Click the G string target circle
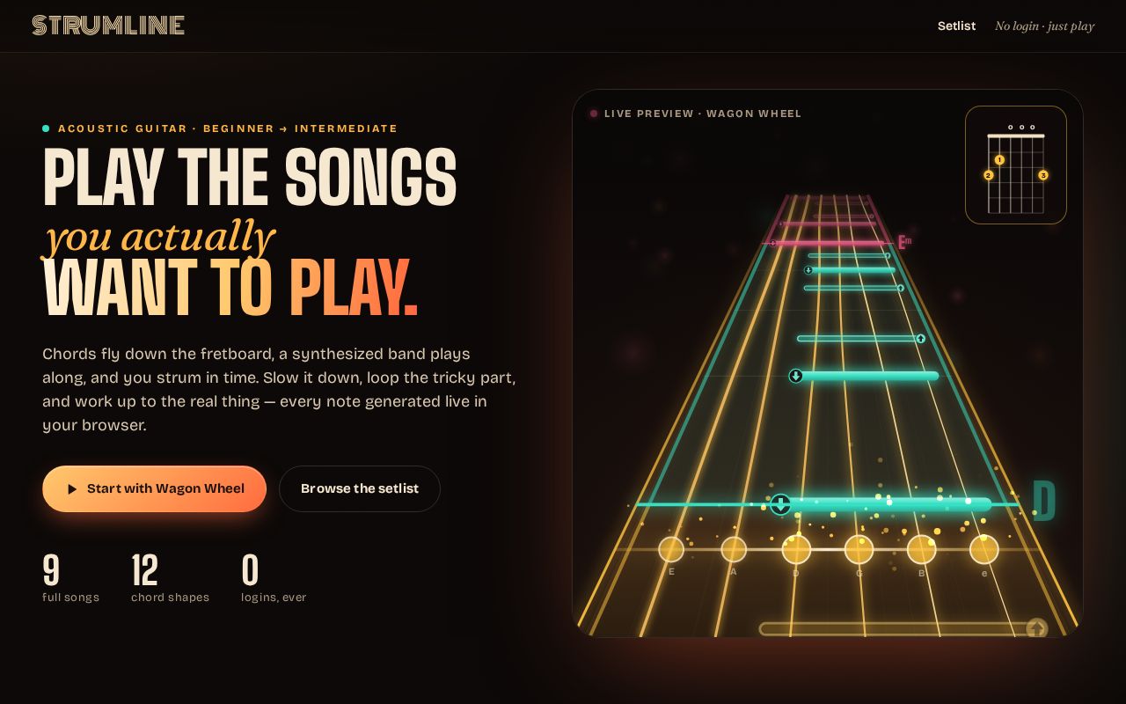The height and width of the screenshot is (704, 1126). tap(859, 549)
